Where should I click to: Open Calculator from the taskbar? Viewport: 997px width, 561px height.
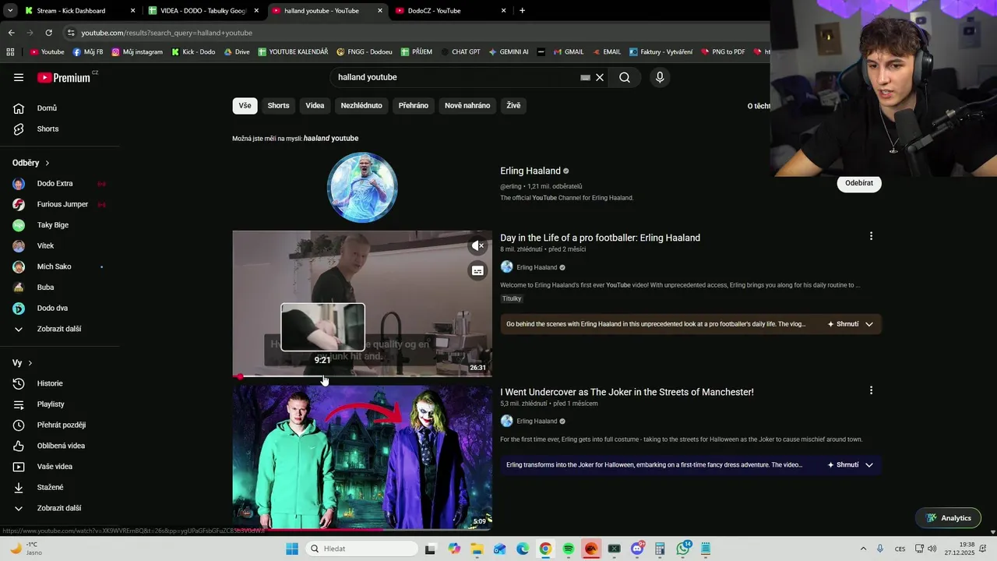point(660,549)
